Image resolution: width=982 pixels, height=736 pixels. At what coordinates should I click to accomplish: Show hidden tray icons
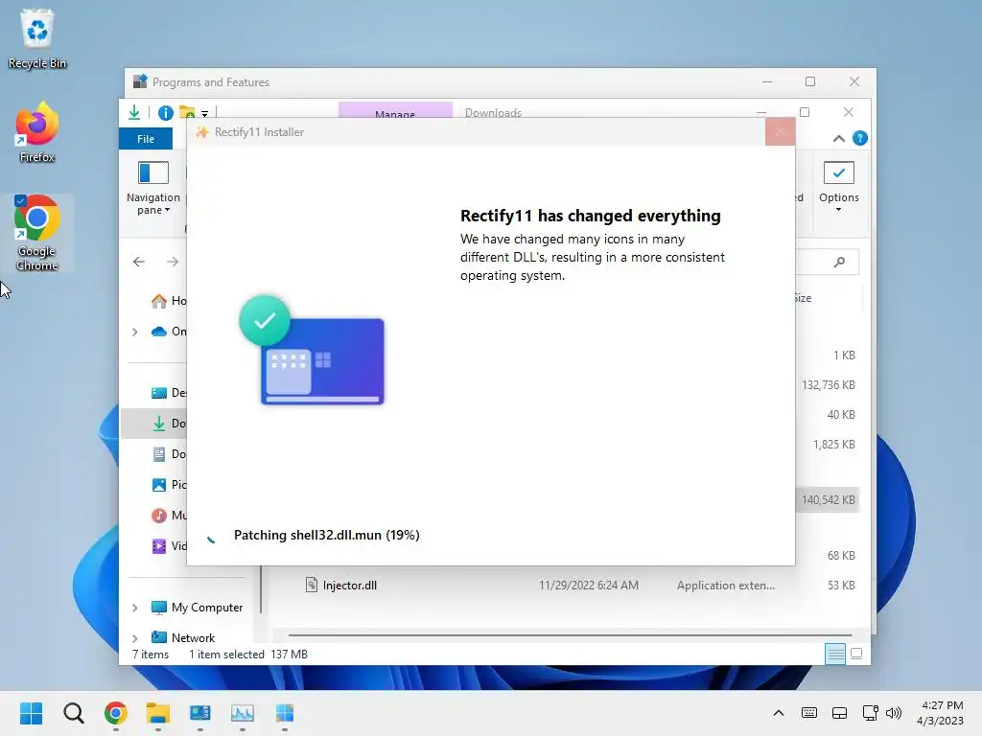pos(779,713)
